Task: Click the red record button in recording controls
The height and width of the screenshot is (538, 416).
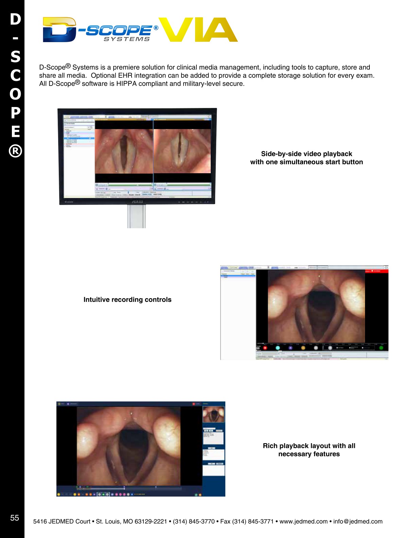Action: pyautogui.click(x=265, y=347)
